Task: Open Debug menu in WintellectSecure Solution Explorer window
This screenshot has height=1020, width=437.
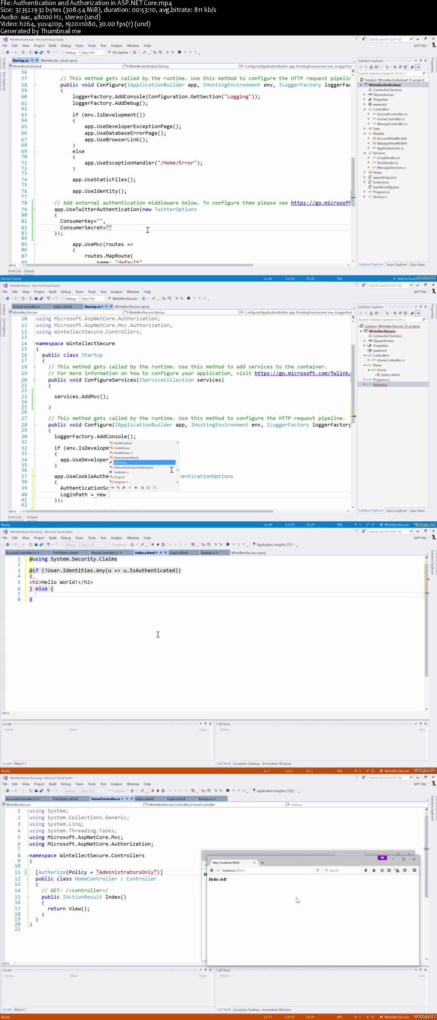Action: [66, 292]
